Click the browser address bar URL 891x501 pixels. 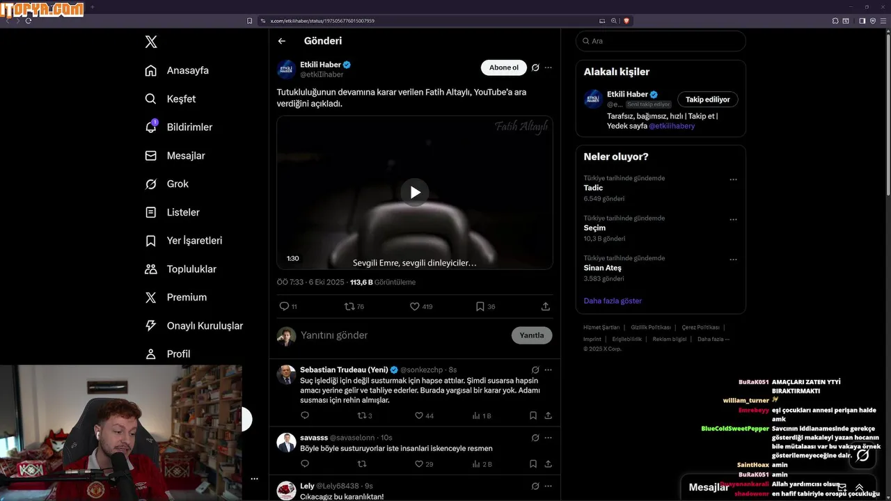(x=322, y=21)
